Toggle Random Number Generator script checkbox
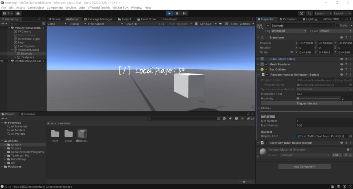Screen dimensions: 353x189 tap(268, 75)
